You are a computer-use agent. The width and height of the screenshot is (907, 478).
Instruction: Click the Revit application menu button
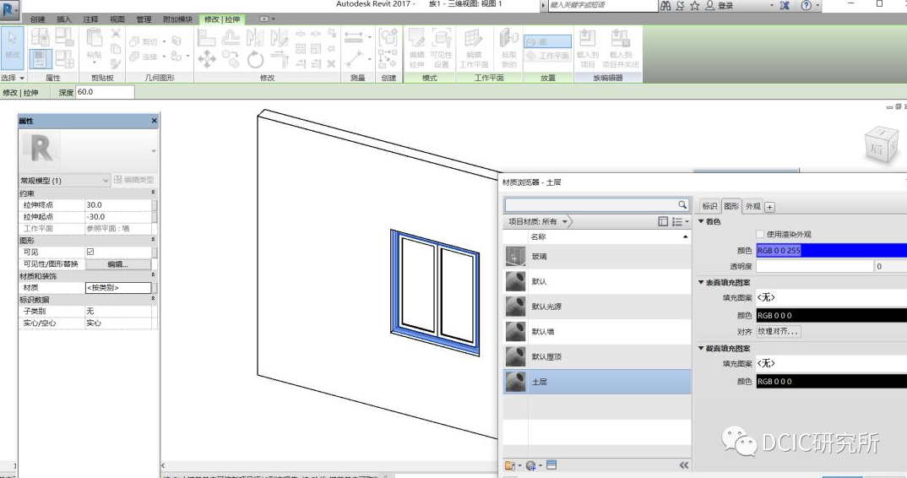tap(9, 10)
